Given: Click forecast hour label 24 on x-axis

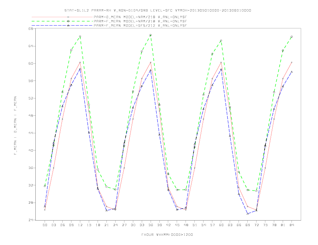Looking at the screenshot, I should 115,225.
